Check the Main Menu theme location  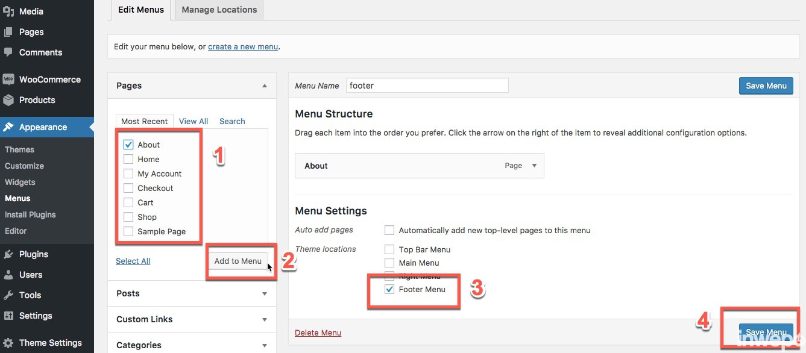pyautogui.click(x=389, y=263)
